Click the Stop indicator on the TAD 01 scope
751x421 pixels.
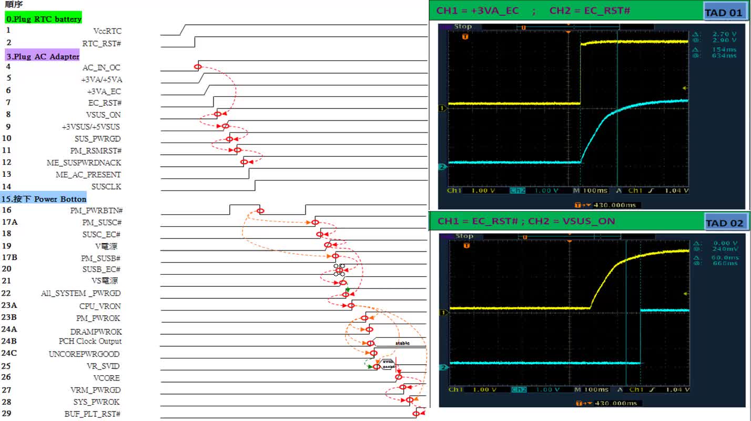463,26
